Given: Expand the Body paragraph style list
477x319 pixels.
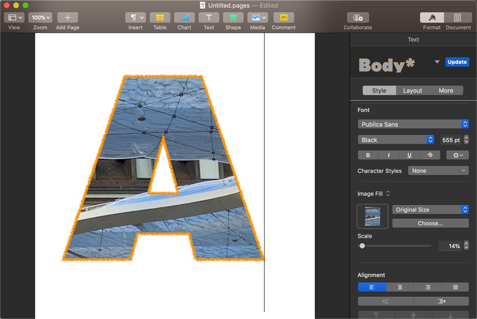Looking at the screenshot, I should pyautogui.click(x=437, y=62).
